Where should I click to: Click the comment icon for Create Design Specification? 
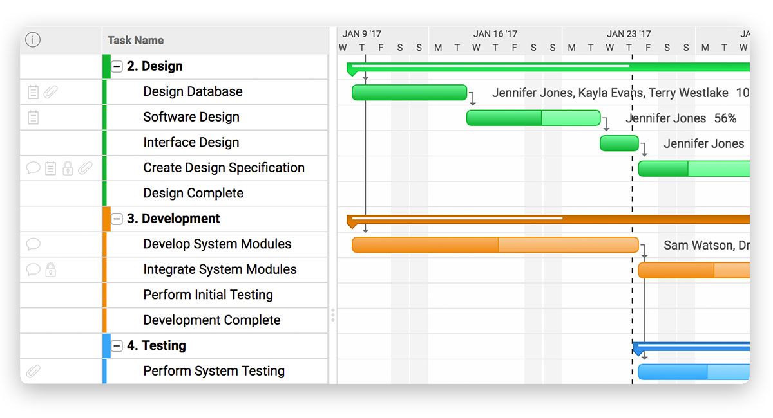33,168
